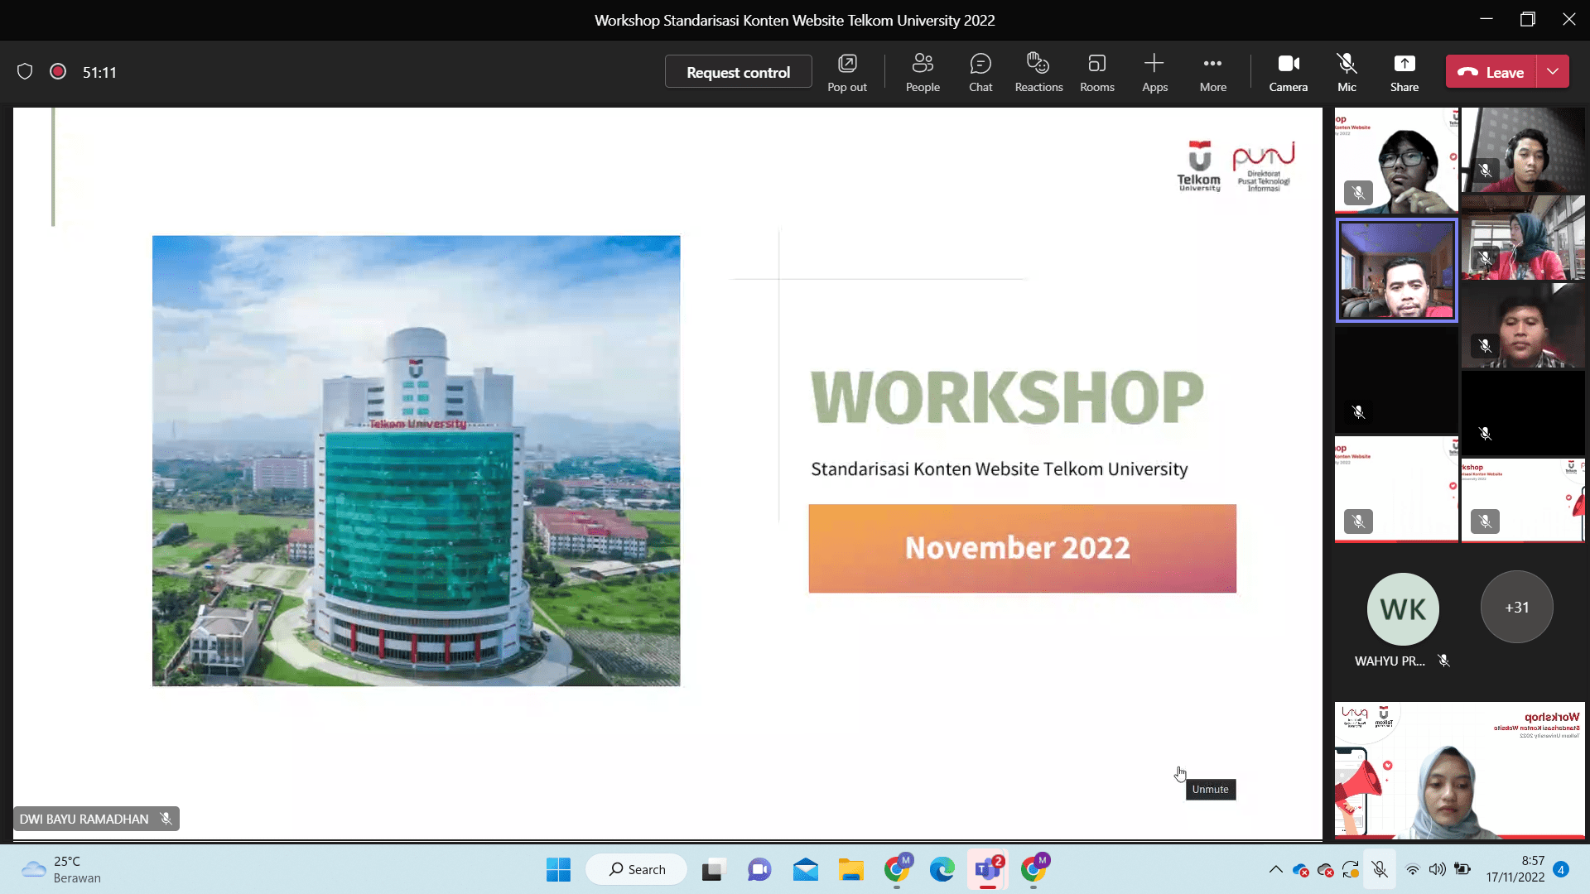The height and width of the screenshot is (894, 1590).
Task: Click the Unmute tooltip
Action: pos(1210,789)
